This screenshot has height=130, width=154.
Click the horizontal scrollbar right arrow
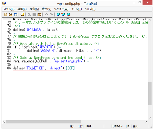click(x=146, y=122)
